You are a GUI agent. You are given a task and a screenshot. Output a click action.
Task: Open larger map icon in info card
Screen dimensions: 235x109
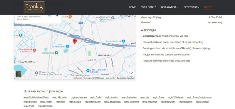50,15
